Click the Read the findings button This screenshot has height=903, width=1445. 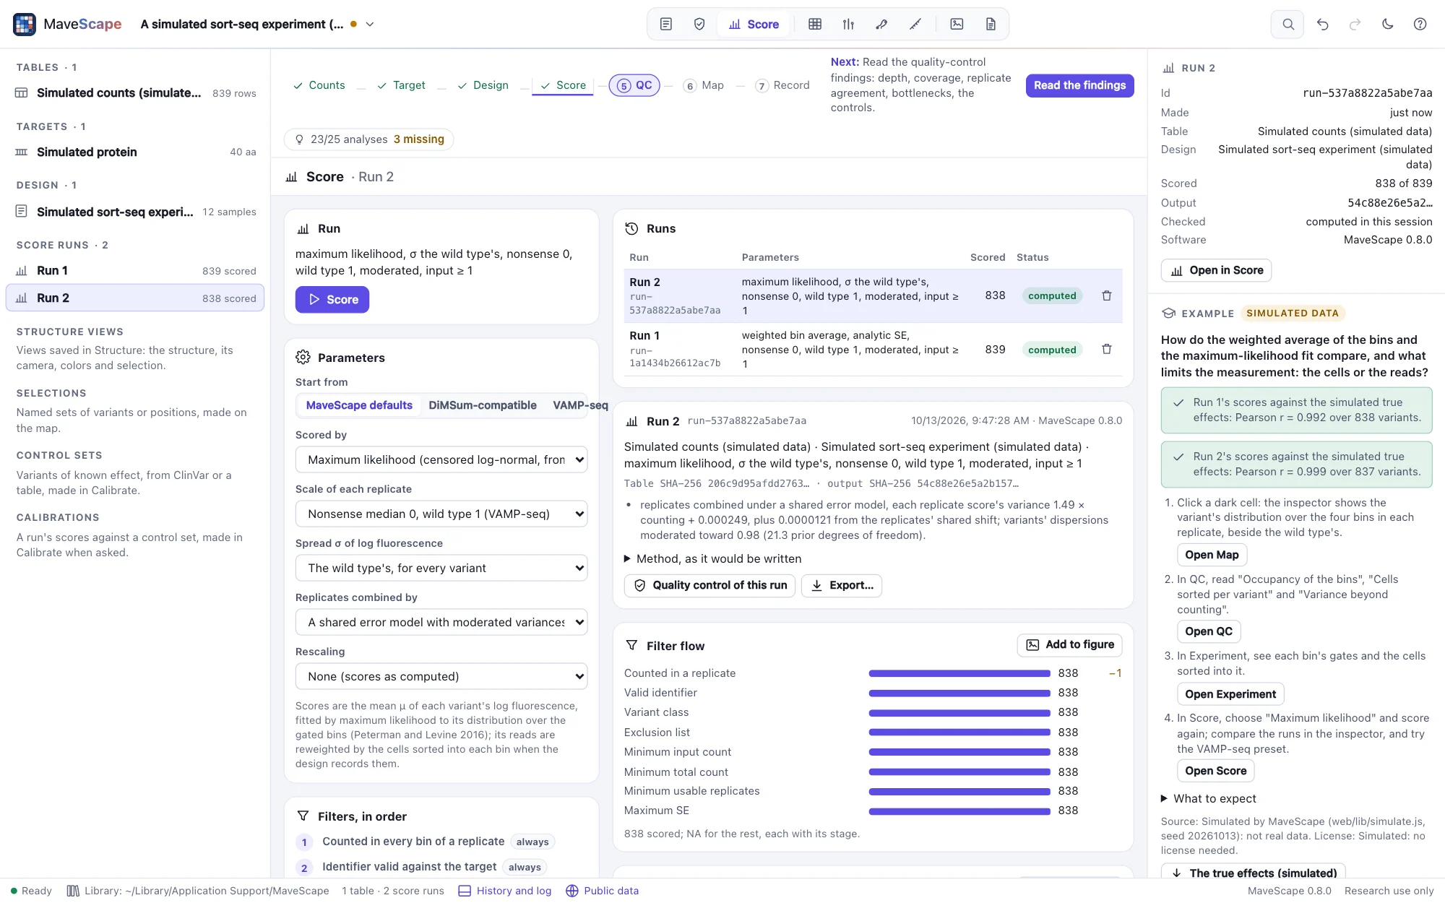[x=1079, y=85]
